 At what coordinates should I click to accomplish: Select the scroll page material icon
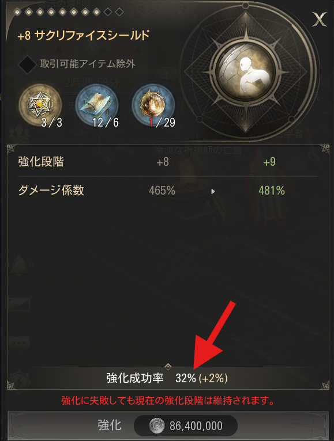[x=97, y=104]
